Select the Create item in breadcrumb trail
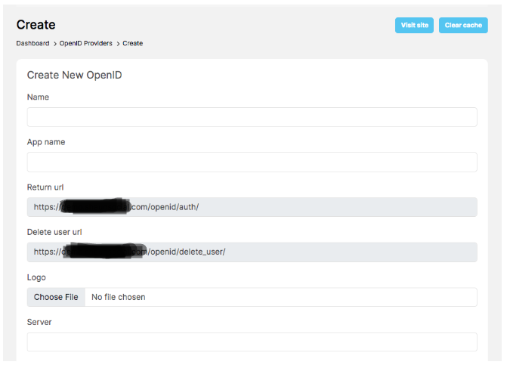This screenshot has width=507, height=368. click(133, 43)
